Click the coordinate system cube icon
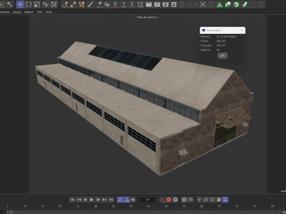This screenshot has width=286, height=214. pos(141,4)
